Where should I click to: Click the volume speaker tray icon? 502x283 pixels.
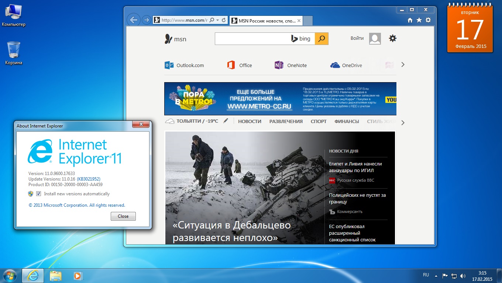point(463,276)
